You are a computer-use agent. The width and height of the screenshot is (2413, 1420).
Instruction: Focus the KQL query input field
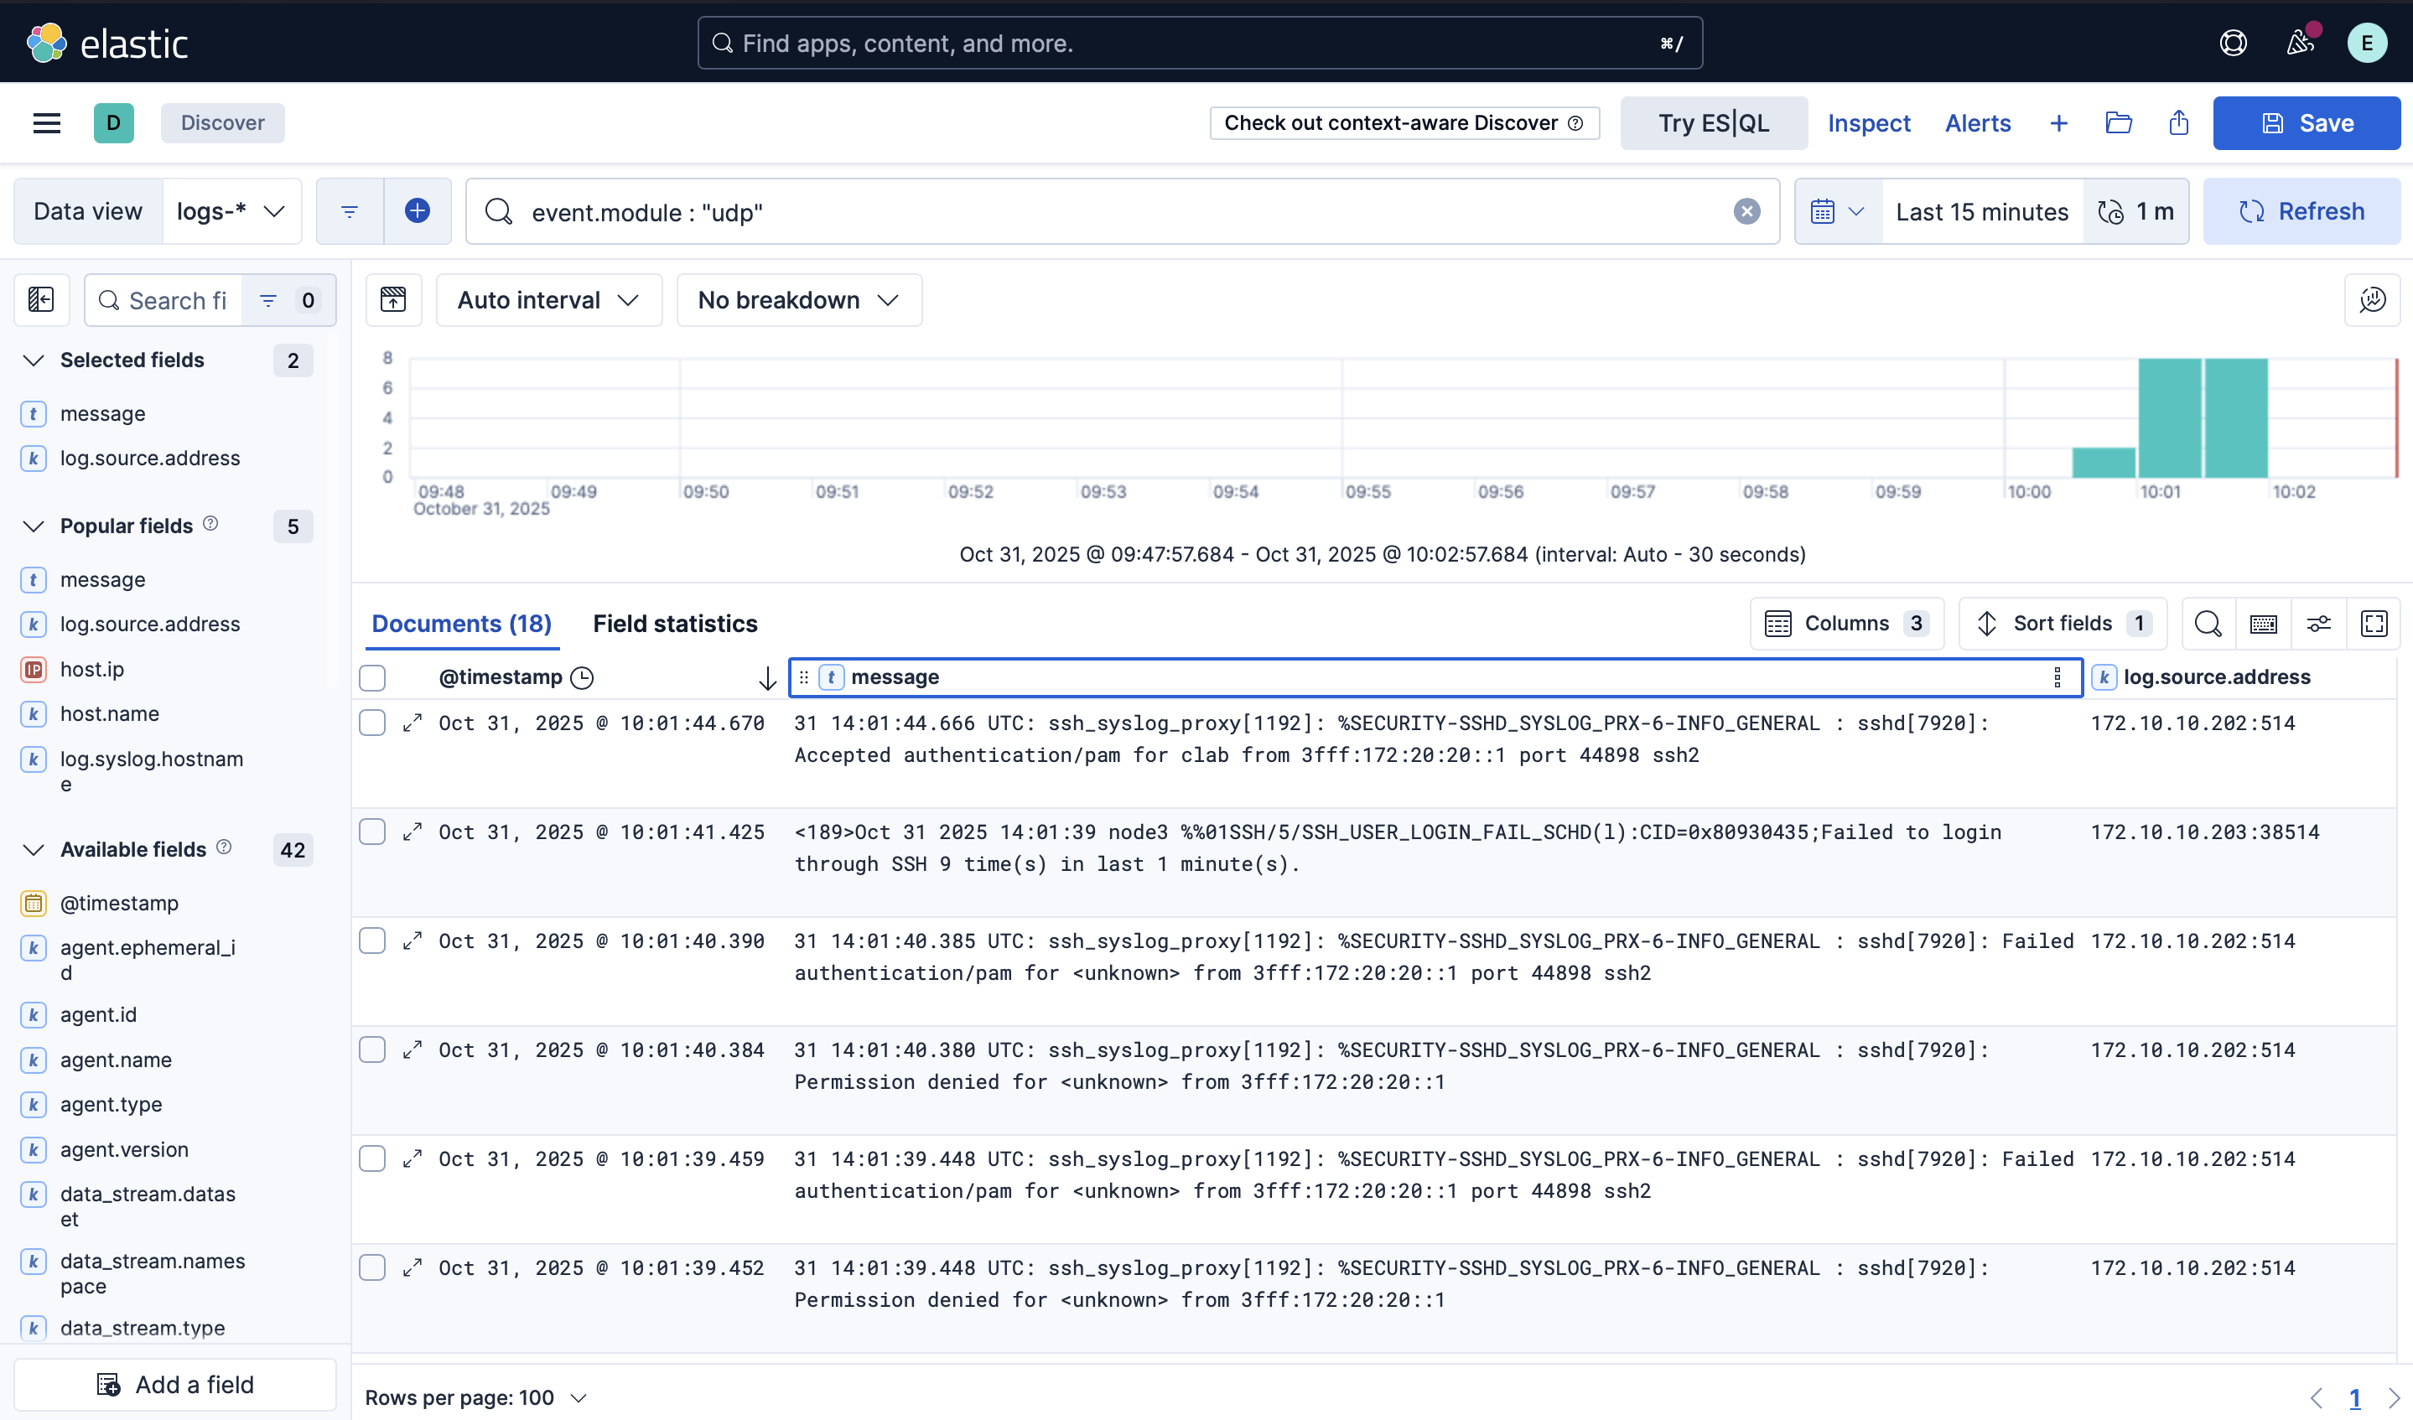(1120, 210)
